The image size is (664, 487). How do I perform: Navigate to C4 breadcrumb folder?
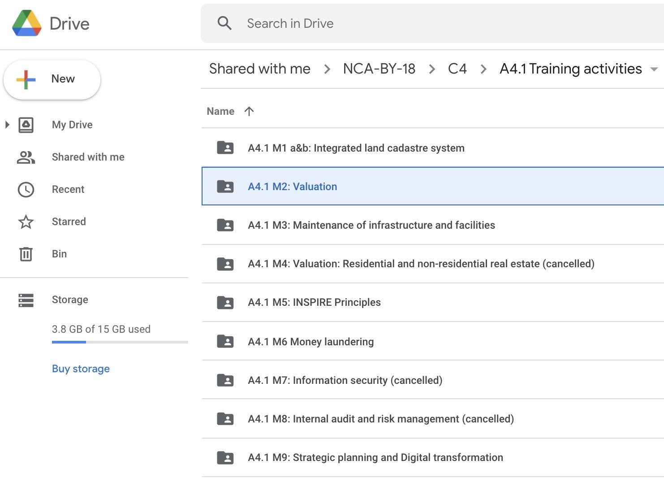[457, 69]
